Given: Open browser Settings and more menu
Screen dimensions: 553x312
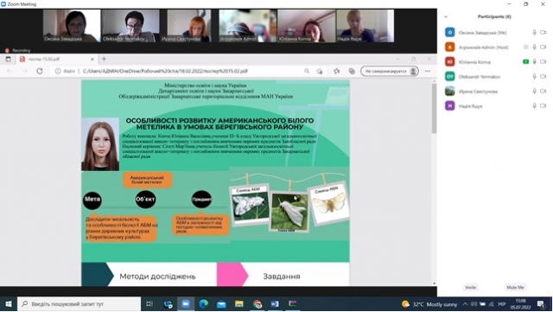Looking at the screenshot, I should tap(428, 71).
